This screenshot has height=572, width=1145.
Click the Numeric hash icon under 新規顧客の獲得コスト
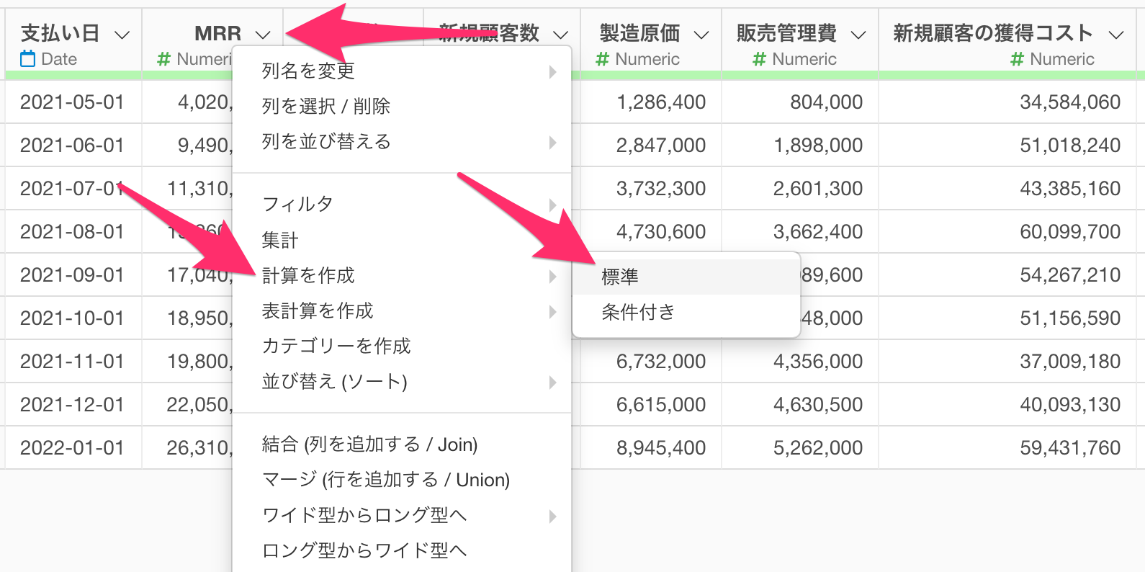tap(1017, 59)
